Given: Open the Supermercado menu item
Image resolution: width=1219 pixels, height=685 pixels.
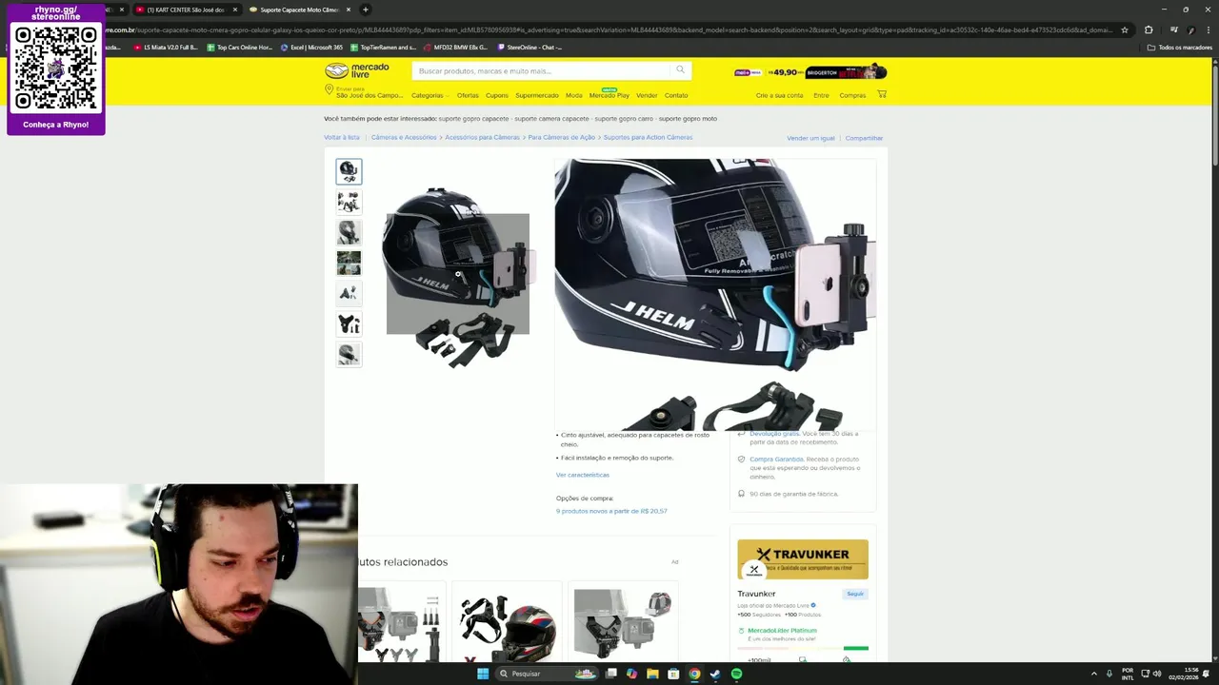Looking at the screenshot, I should [x=537, y=95].
